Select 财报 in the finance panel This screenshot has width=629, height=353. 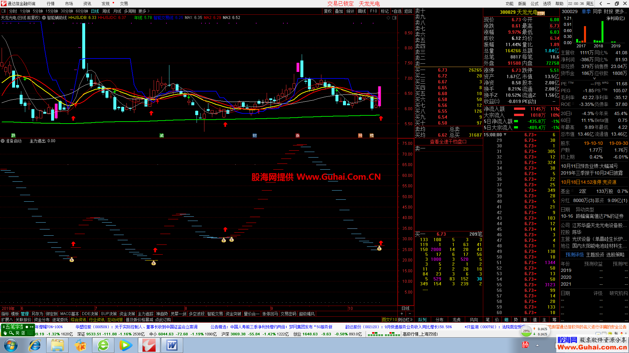pos(608,11)
